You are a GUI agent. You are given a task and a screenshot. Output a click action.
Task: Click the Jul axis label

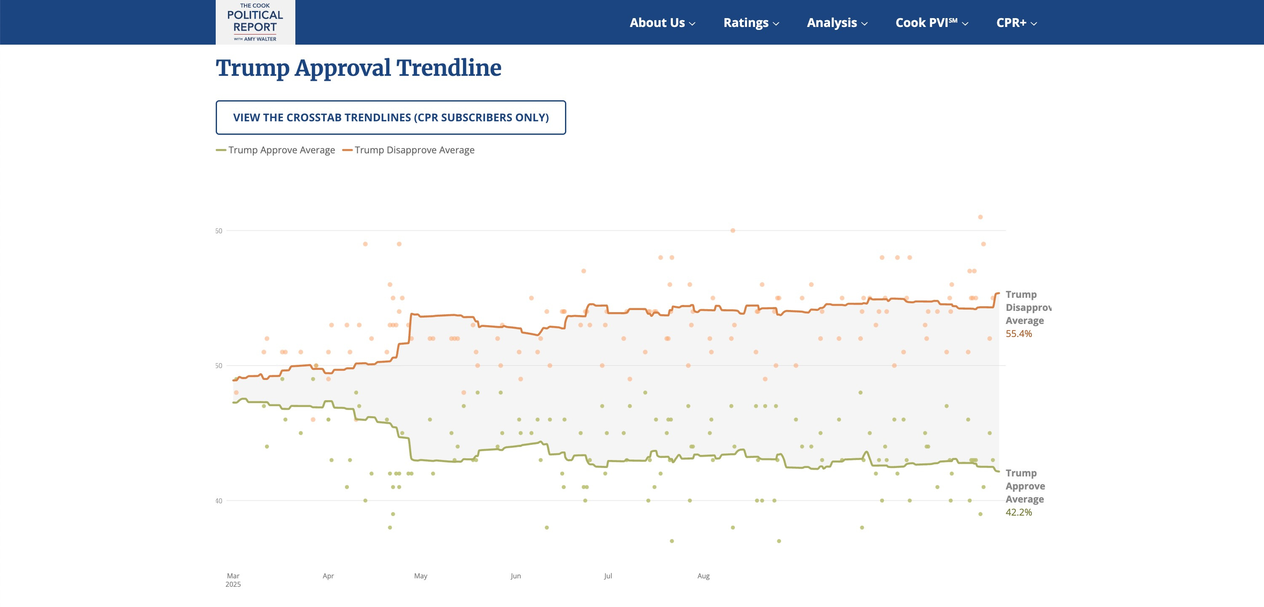pos(608,576)
